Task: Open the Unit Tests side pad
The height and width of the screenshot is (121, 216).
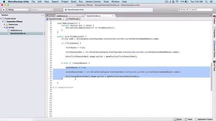Action: point(214,66)
